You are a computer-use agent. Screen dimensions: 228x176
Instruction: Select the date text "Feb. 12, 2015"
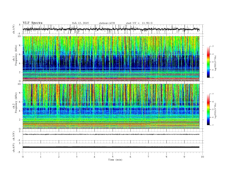click(x=80, y=23)
